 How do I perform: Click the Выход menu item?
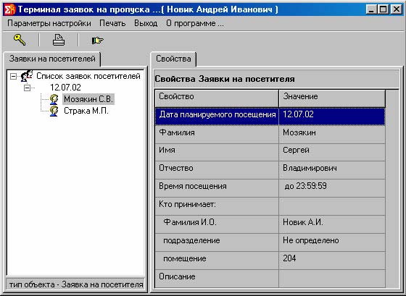coord(146,23)
